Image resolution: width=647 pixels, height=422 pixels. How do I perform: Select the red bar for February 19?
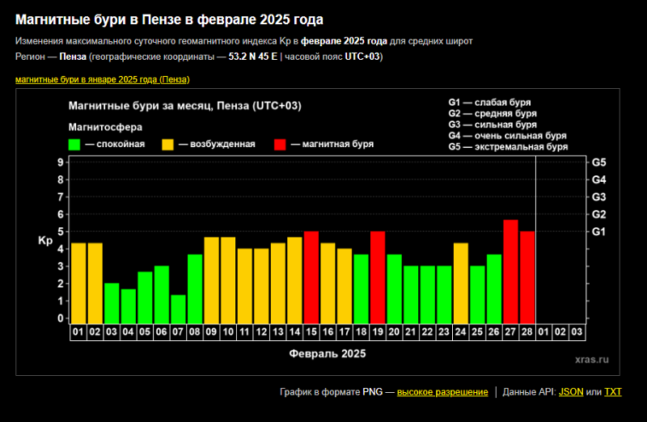click(x=378, y=276)
